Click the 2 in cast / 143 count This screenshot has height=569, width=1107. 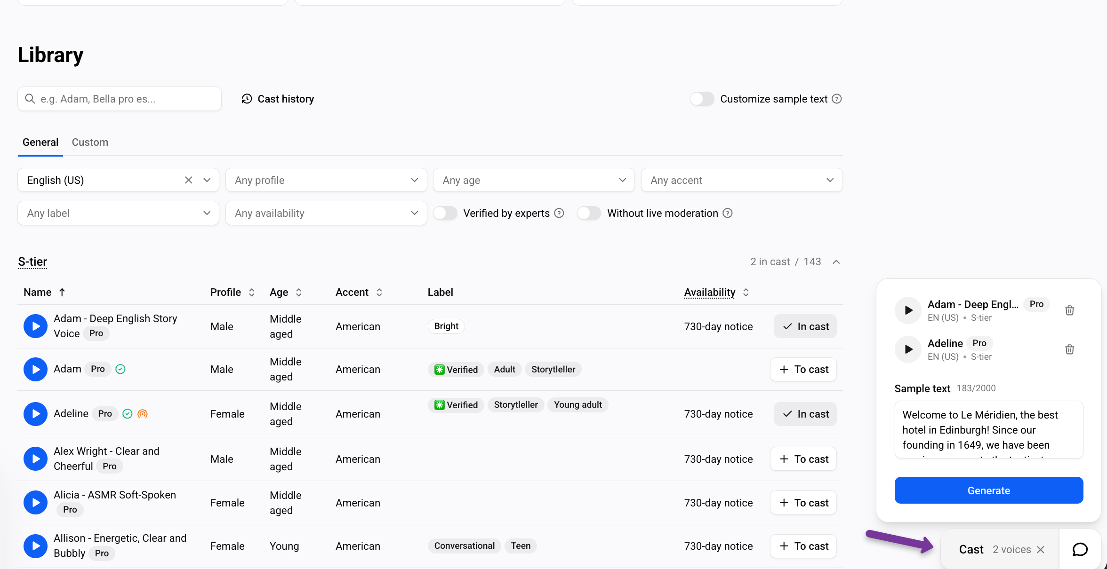[x=786, y=262]
